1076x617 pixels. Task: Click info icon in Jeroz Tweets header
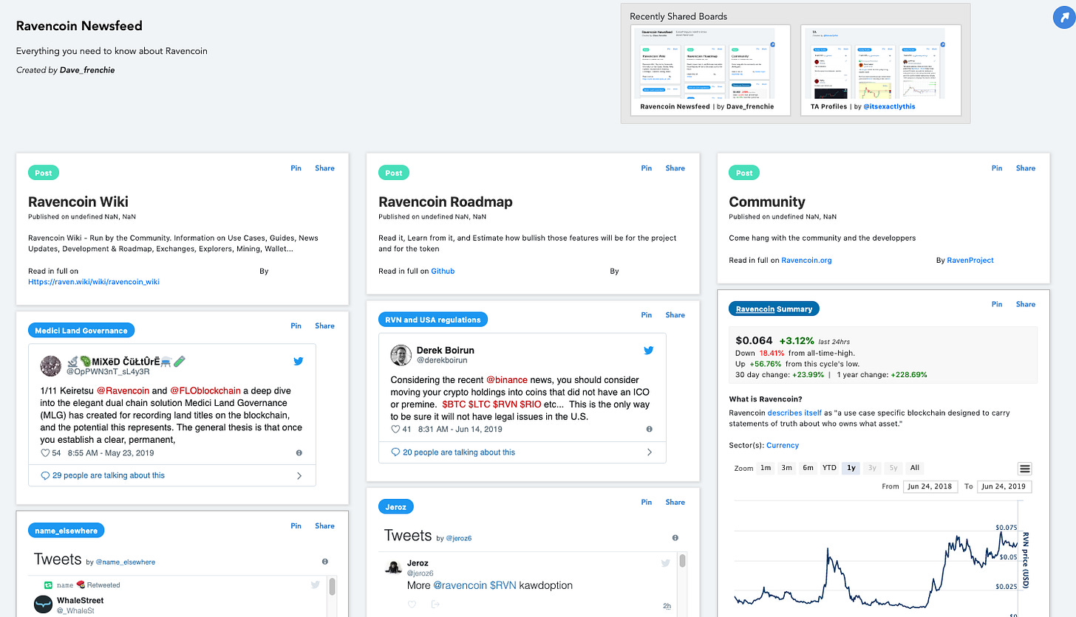675,538
